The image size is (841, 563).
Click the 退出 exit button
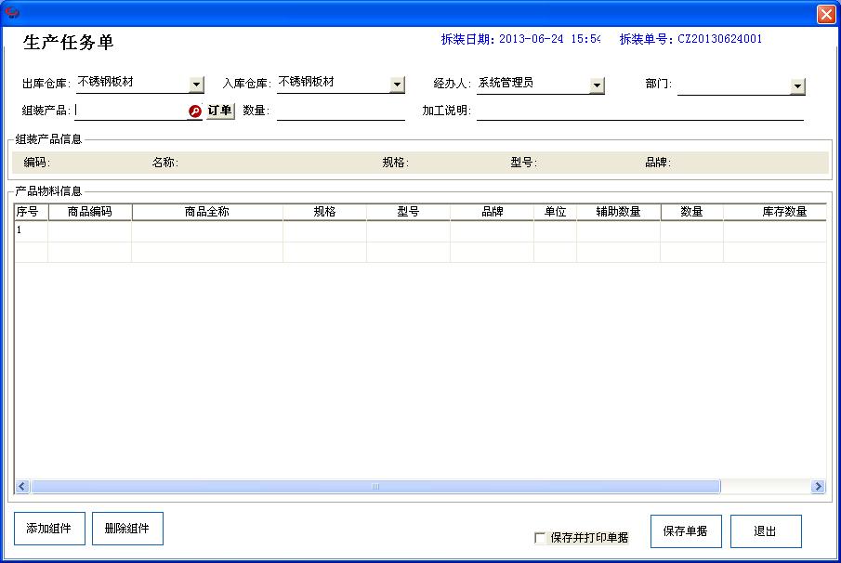(x=766, y=530)
